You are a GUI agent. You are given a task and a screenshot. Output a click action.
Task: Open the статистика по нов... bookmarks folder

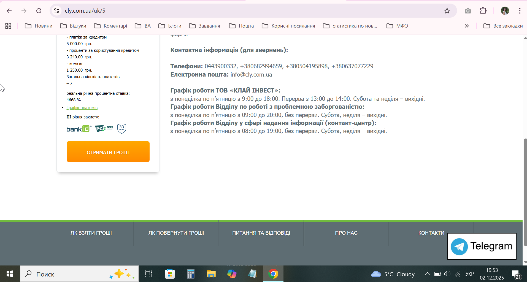pos(350,26)
